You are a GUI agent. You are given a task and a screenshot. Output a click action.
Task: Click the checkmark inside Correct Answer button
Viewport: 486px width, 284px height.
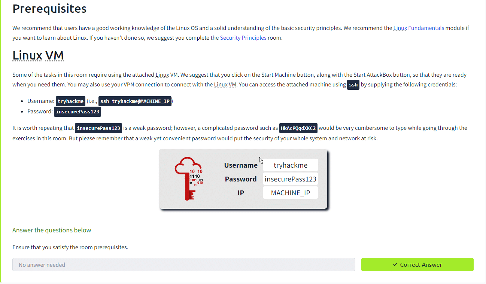394,265
